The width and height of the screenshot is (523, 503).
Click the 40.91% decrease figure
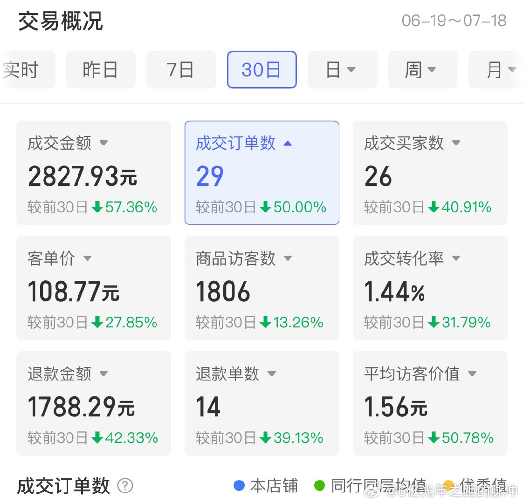click(466, 207)
